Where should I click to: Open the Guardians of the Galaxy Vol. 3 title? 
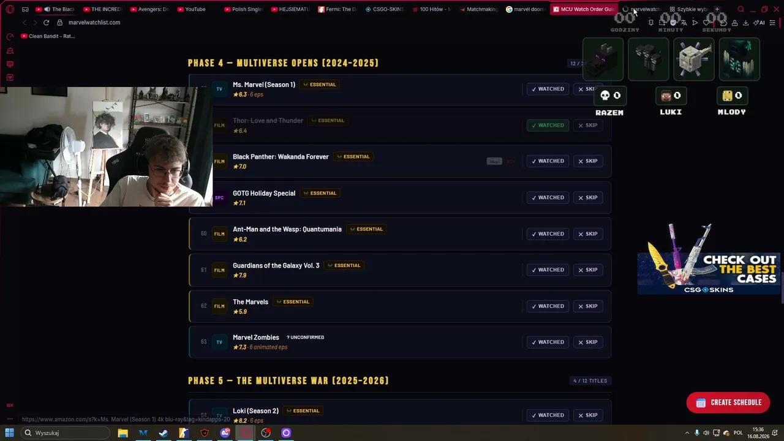[276, 266]
